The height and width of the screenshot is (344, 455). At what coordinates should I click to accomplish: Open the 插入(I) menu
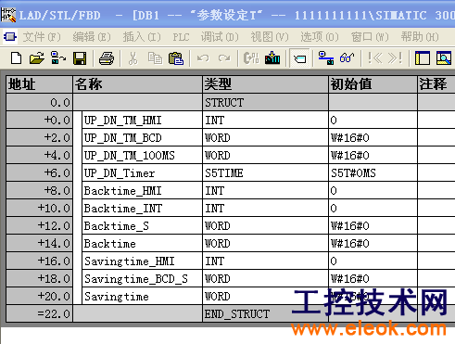coord(142,37)
